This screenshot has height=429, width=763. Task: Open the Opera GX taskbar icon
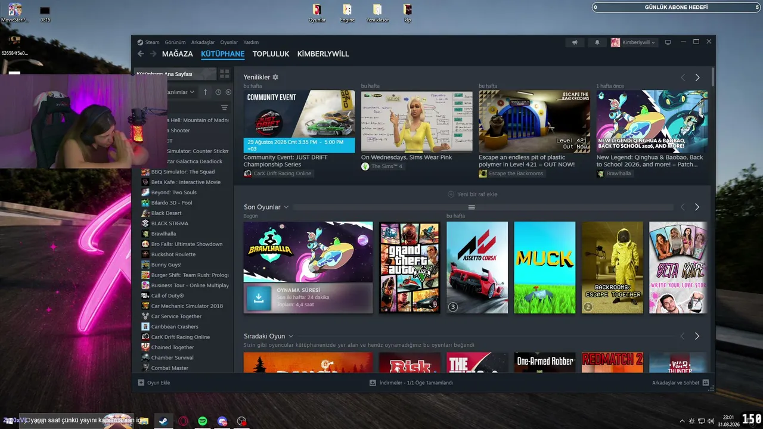click(x=183, y=421)
